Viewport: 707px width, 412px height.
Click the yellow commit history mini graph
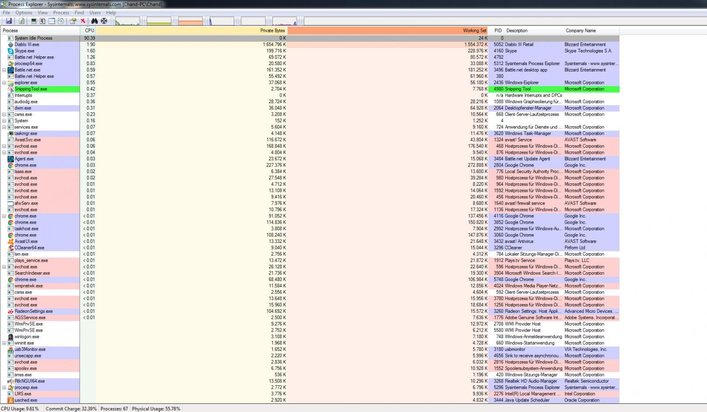[159, 21]
